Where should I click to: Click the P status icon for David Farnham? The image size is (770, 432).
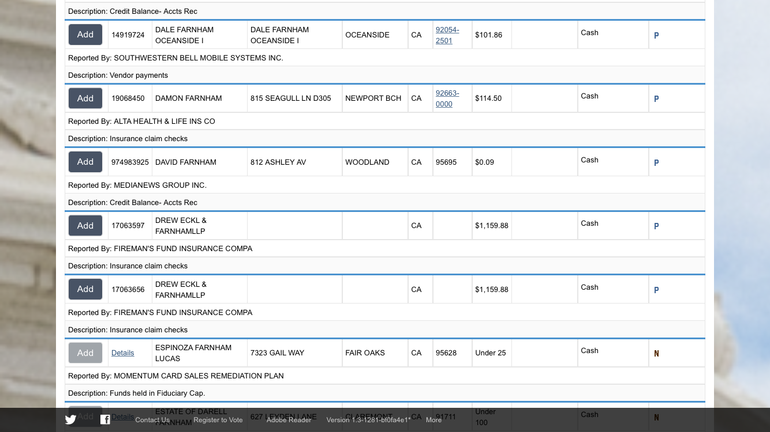656,163
